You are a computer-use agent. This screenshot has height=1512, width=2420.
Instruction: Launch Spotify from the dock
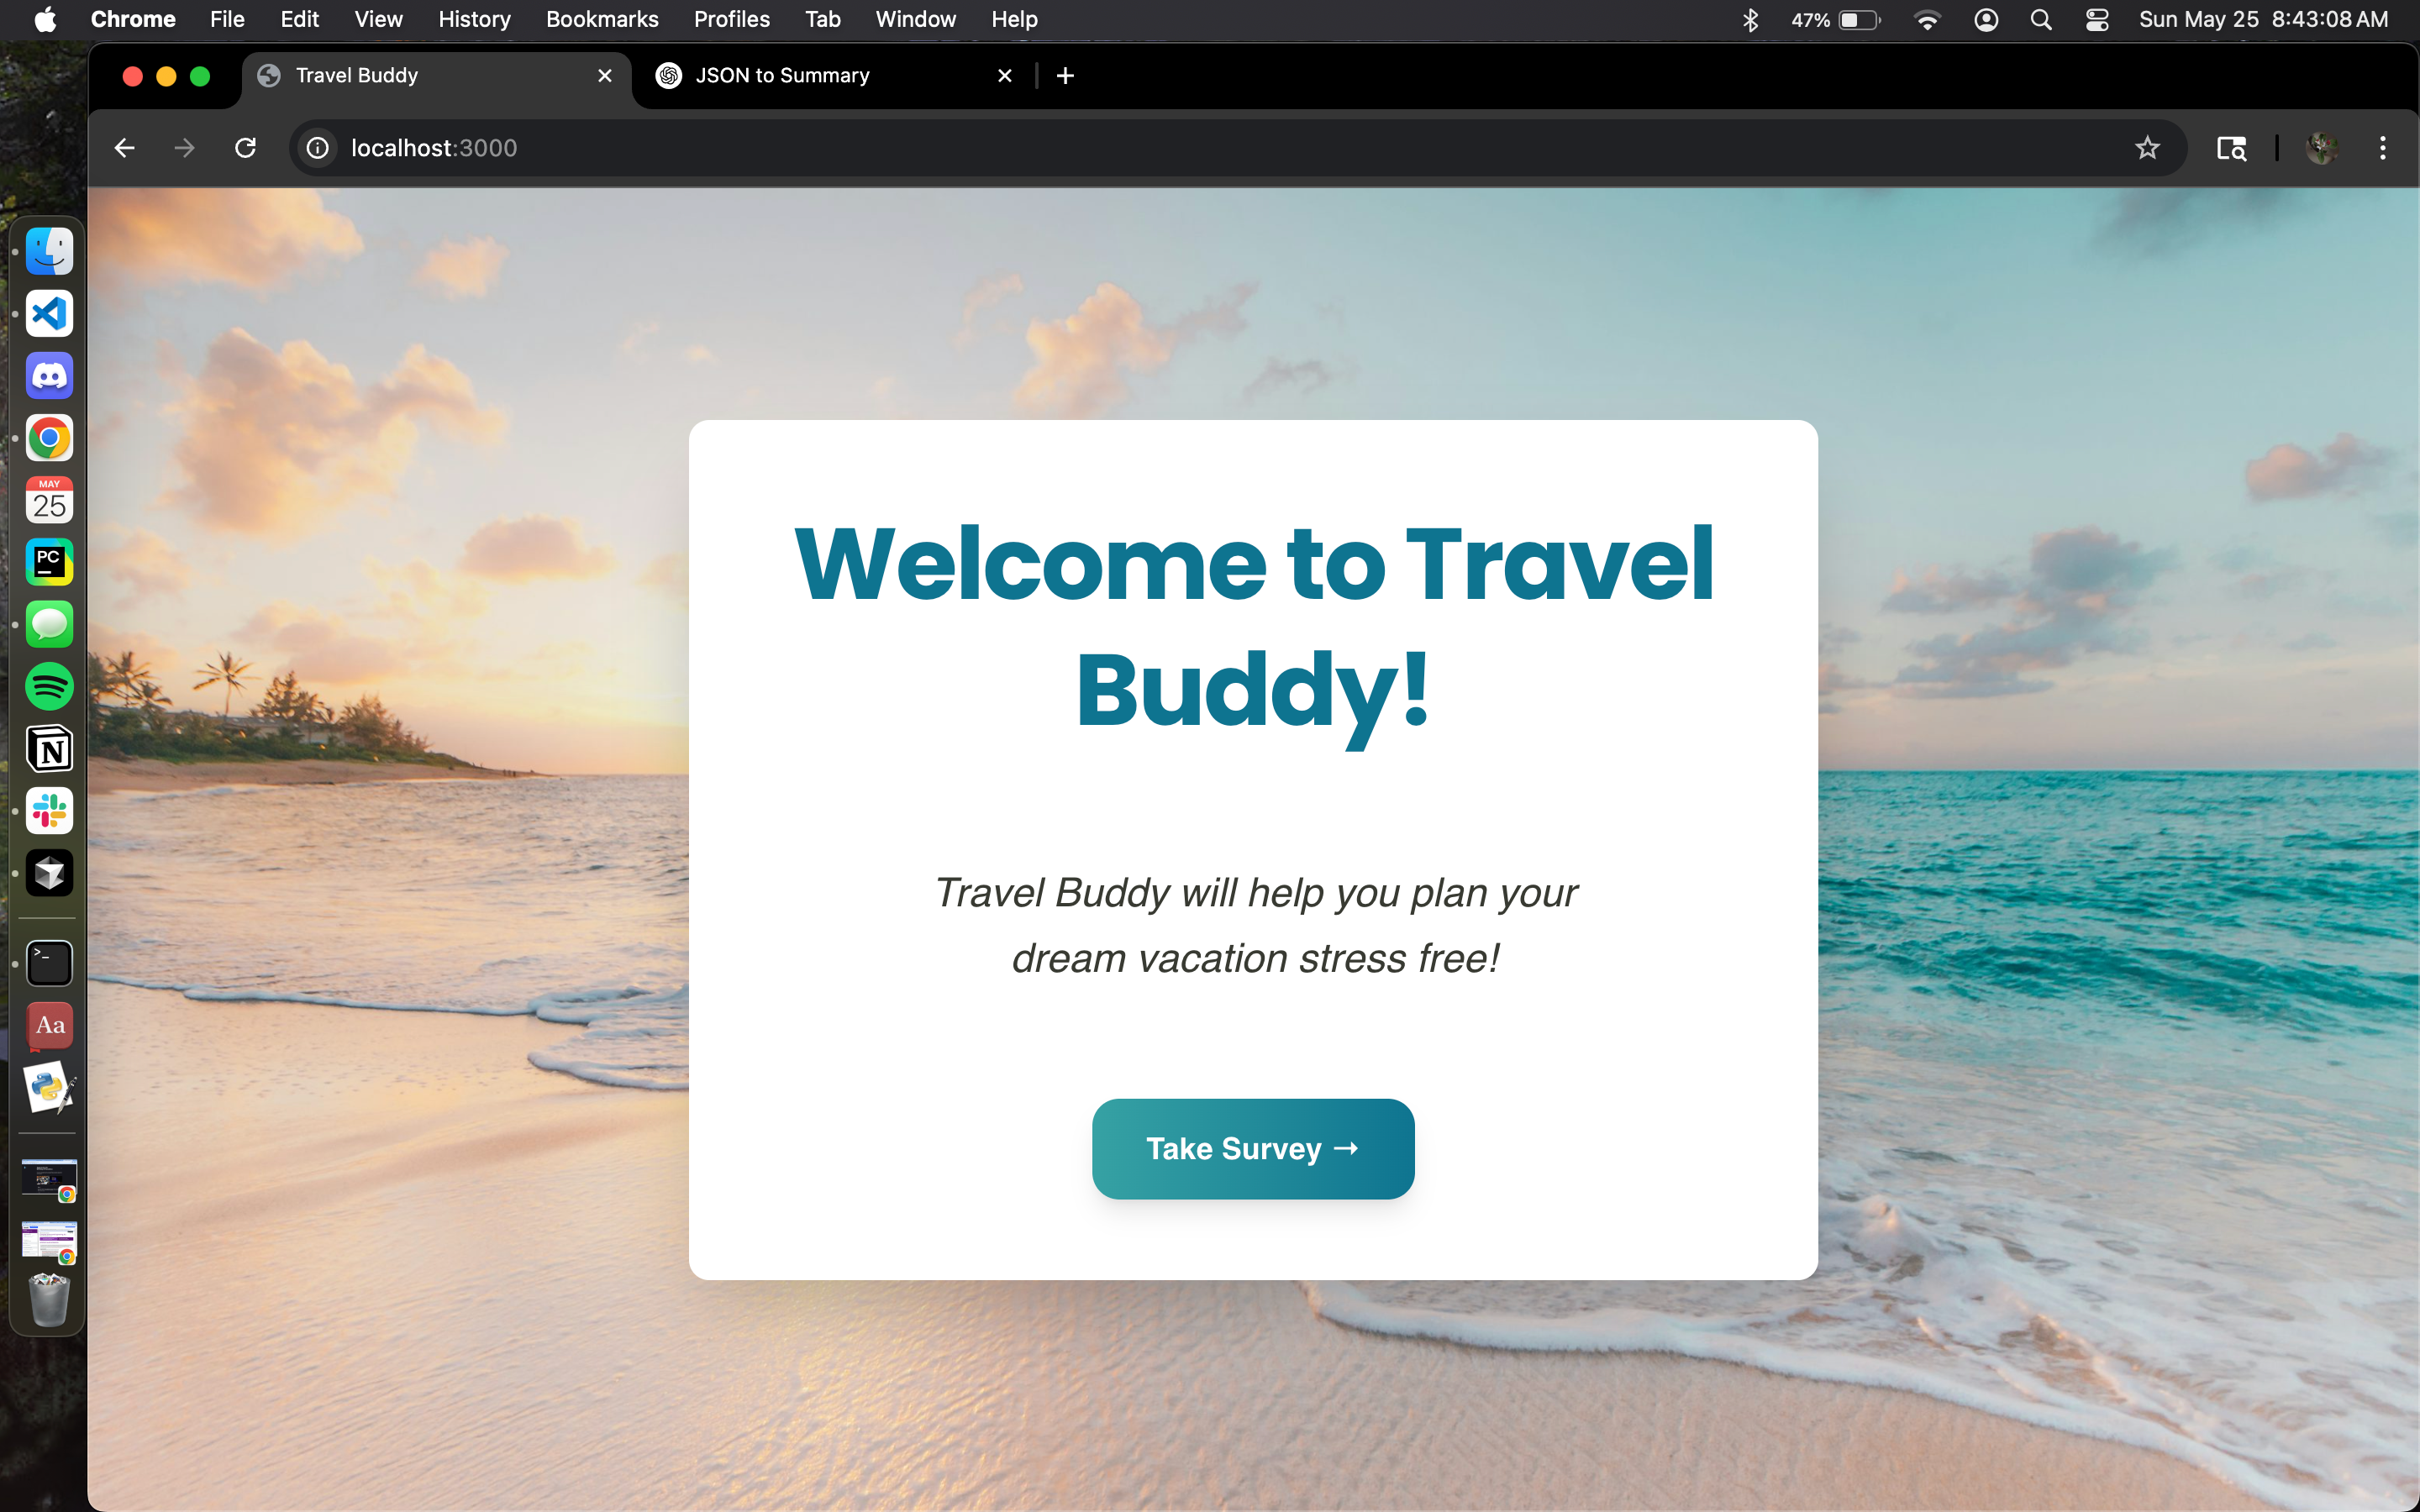(49, 687)
